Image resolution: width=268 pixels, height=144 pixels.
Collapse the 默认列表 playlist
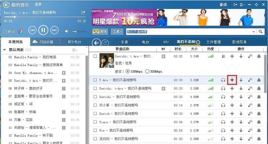click(x=5, y=50)
